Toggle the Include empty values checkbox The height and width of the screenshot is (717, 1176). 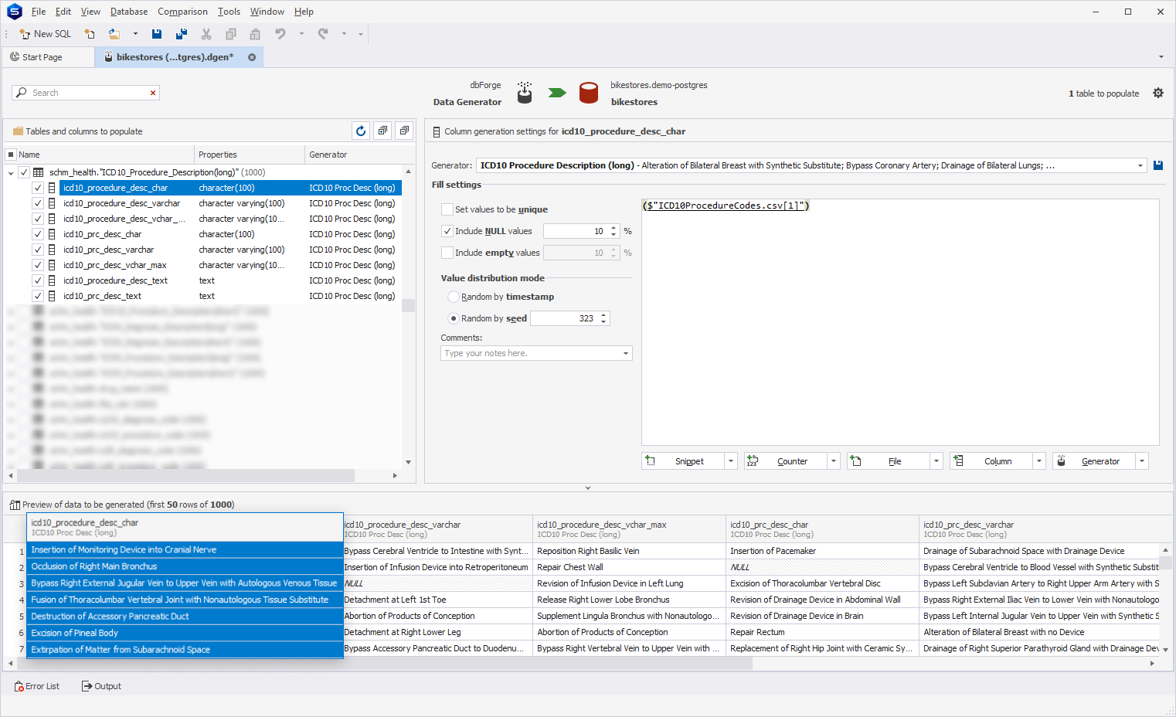coord(447,253)
